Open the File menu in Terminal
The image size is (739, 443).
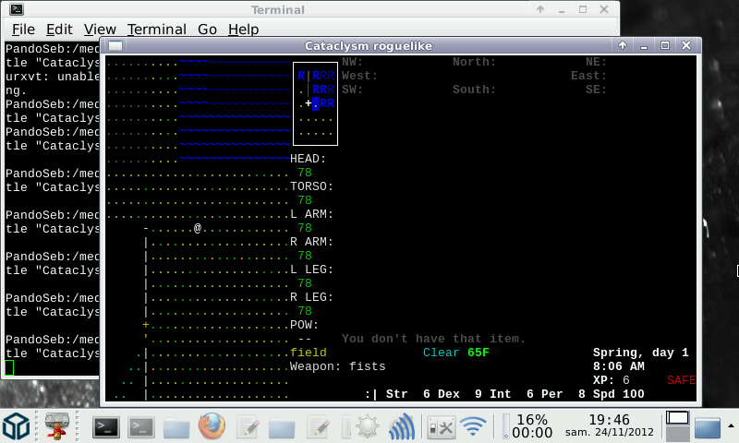[23, 30]
